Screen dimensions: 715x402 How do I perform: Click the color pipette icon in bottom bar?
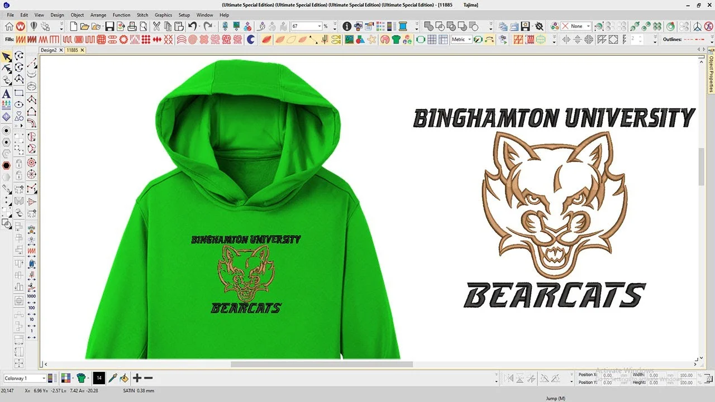tap(112, 378)
